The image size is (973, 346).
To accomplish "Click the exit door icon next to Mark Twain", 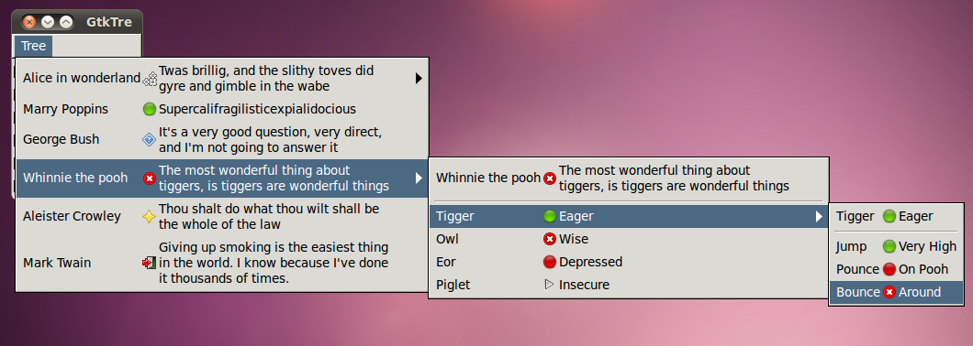I will tap(149, 263).
